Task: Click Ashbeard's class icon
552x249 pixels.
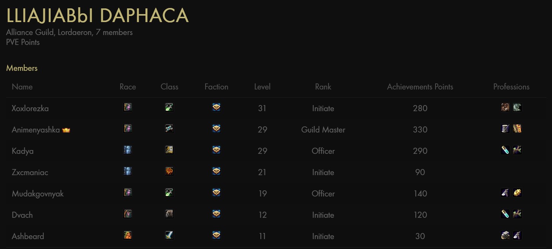Action: pos(169,235)
